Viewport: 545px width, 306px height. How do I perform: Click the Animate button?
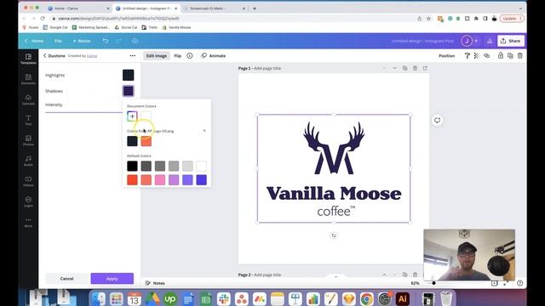[x=214, y=55]
